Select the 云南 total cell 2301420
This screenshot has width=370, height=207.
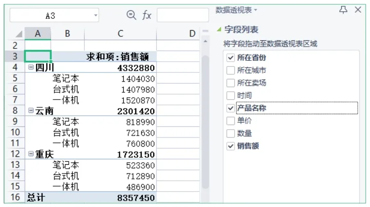tap(120, 111)
